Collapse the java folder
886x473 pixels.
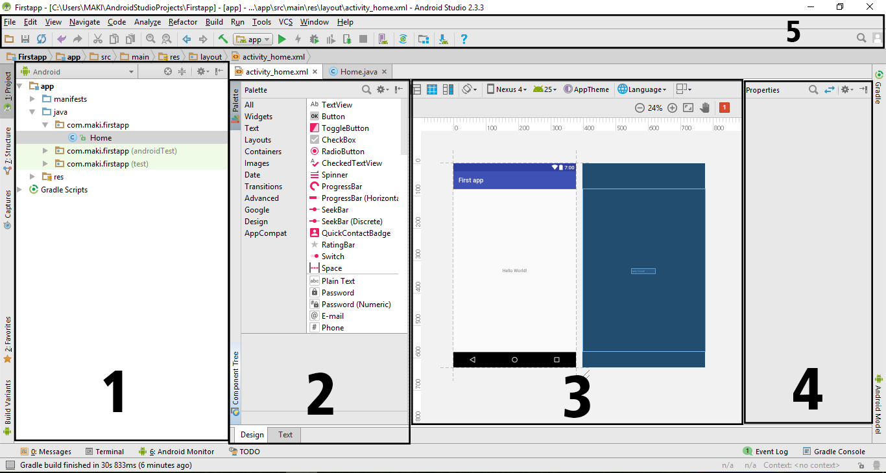pyautogui.click(x=33, y=112)
